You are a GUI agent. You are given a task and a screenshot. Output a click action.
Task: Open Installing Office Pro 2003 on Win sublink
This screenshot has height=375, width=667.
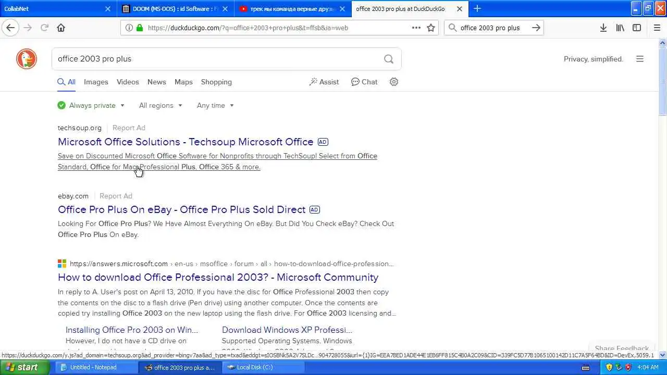click(132, 330)
